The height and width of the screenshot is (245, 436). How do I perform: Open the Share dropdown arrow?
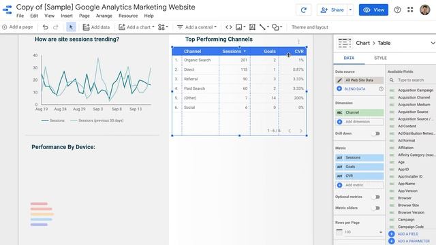click(x=350, y=10)
